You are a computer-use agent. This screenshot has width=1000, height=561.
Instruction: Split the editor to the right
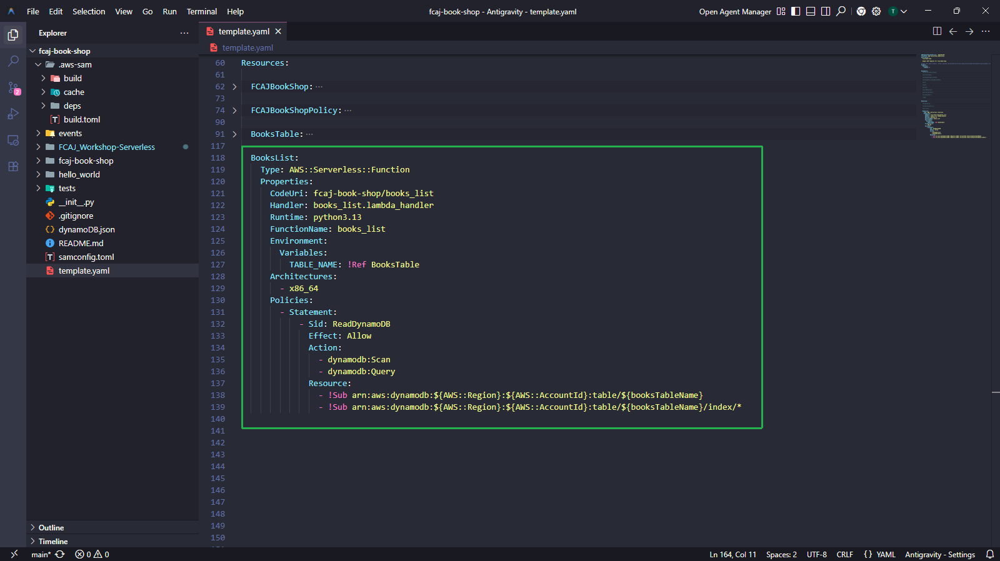point(937,31)
